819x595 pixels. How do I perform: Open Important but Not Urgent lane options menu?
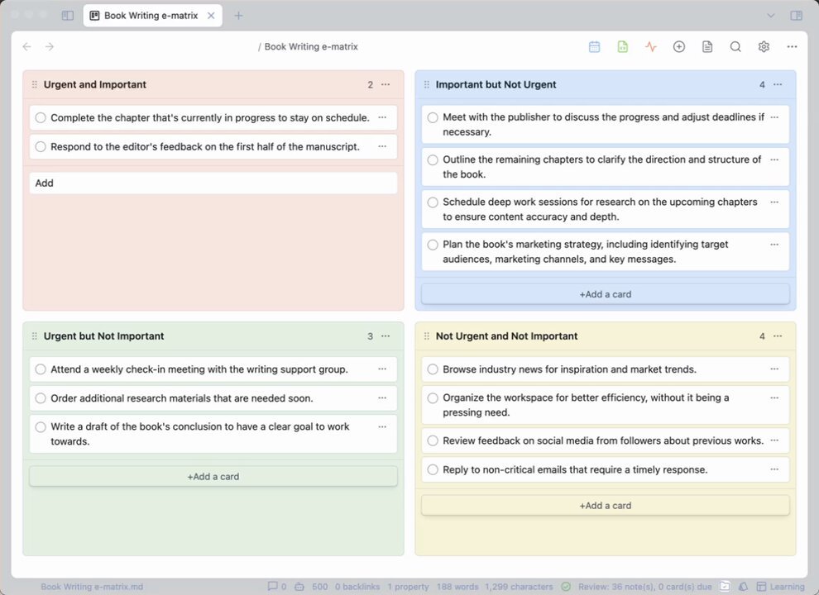point(778,84)
